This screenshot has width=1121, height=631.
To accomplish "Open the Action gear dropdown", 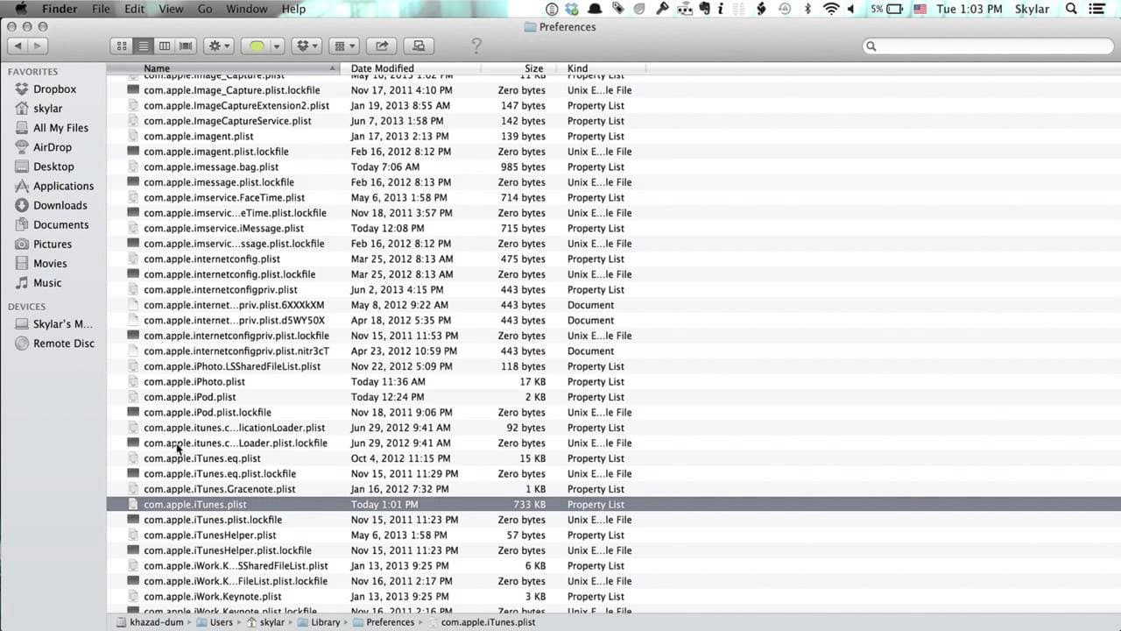I will pyautogui.click(x=218, y=46).
